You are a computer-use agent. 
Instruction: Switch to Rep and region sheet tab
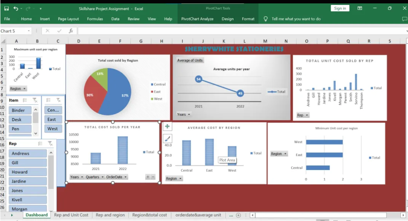110,215
